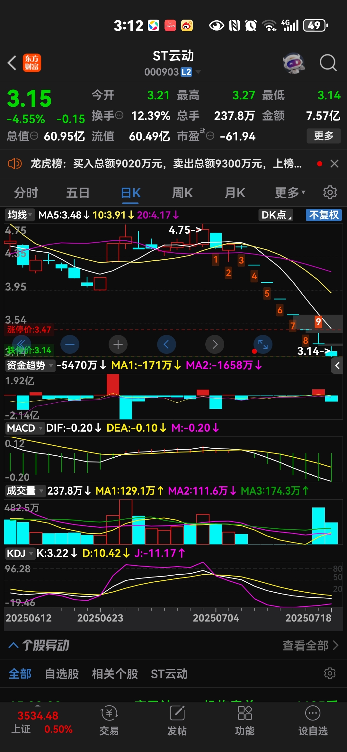Move chart cursor left one candle
Screen dimensions: 347x752
pos(166,344)
